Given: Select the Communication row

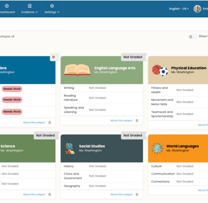Looking at the screenshot, I should [x=178, y=174].
